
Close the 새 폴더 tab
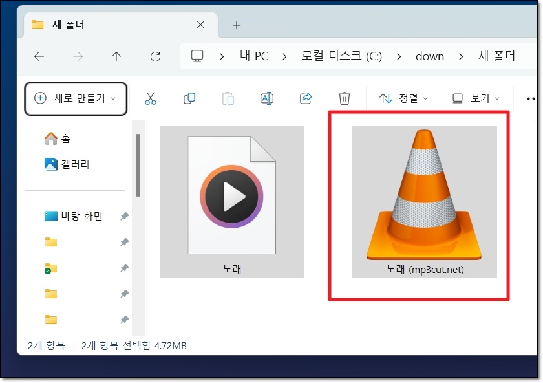200,25
